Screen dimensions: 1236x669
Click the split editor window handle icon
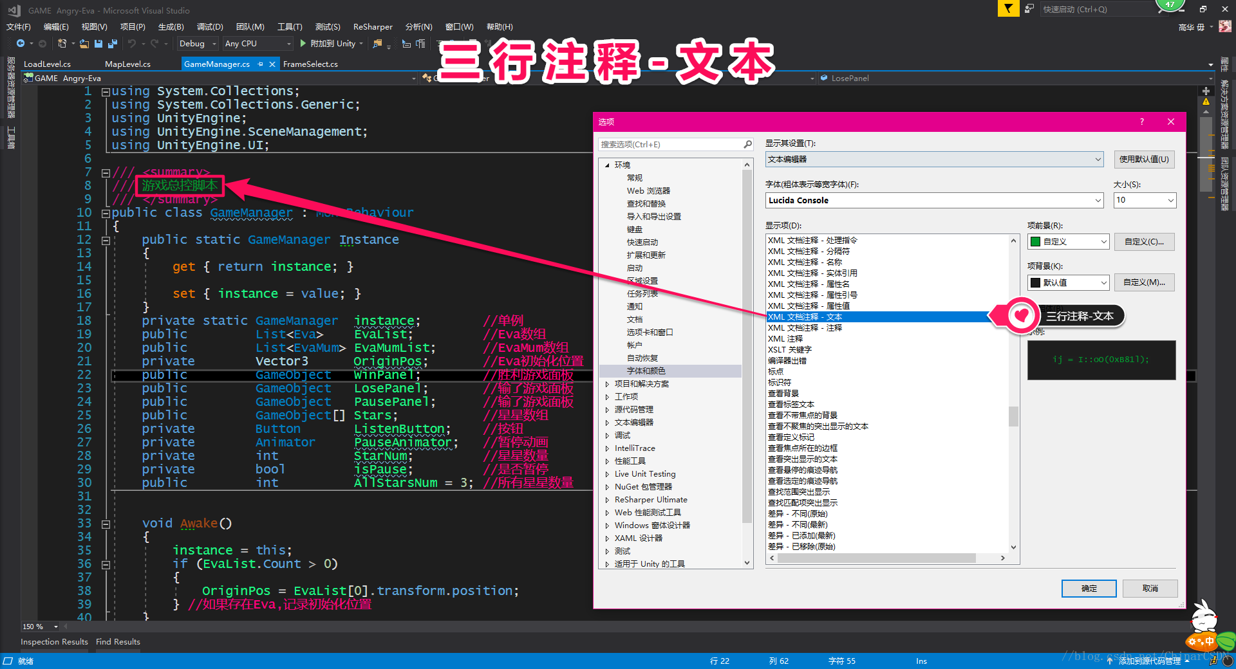point(1206,91)
